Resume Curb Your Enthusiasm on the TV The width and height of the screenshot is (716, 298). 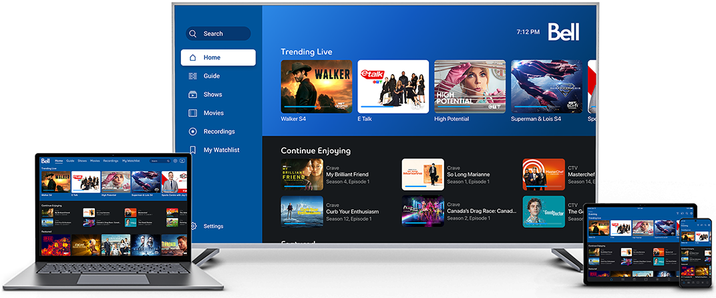(x=352, y=212)
